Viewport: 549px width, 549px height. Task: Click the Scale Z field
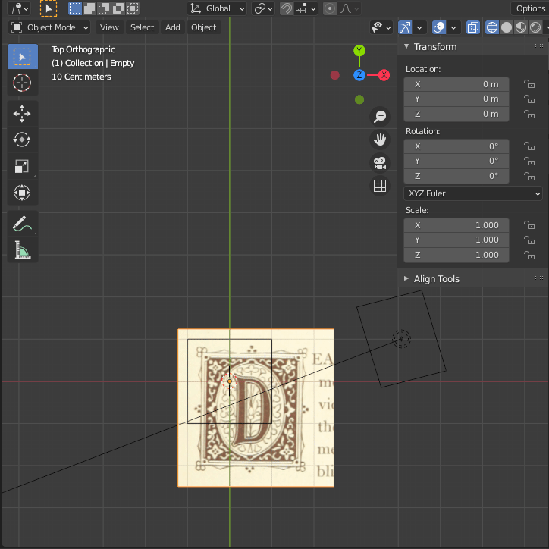pos(456,255)
